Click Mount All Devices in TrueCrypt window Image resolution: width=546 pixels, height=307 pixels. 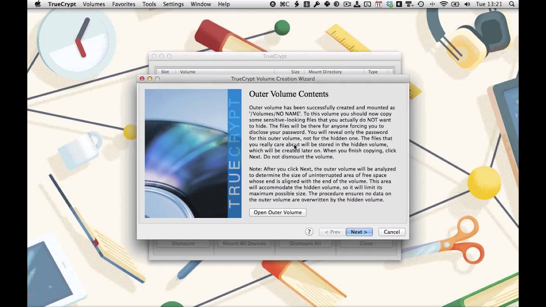click(244, 243)
